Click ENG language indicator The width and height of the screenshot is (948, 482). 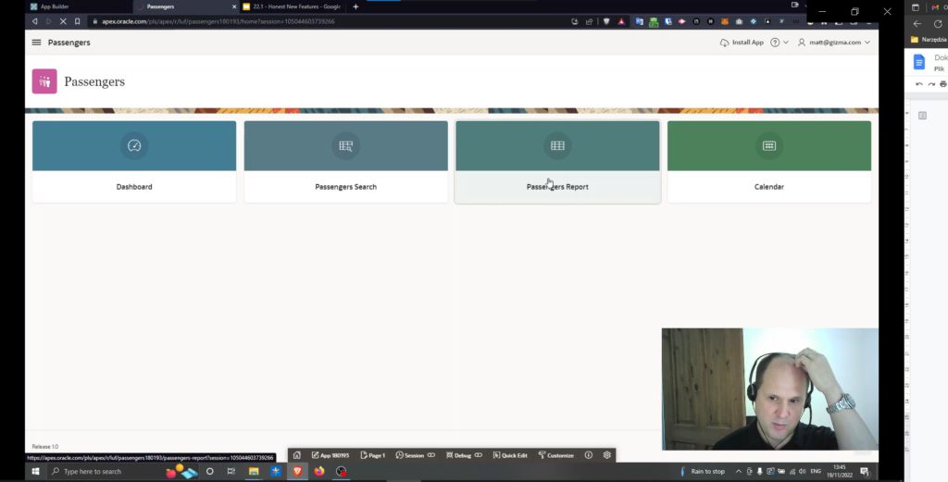click(815, 472)
